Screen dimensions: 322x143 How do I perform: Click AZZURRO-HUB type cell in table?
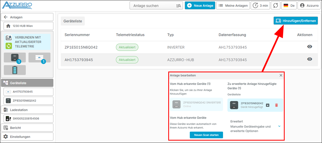181,60
